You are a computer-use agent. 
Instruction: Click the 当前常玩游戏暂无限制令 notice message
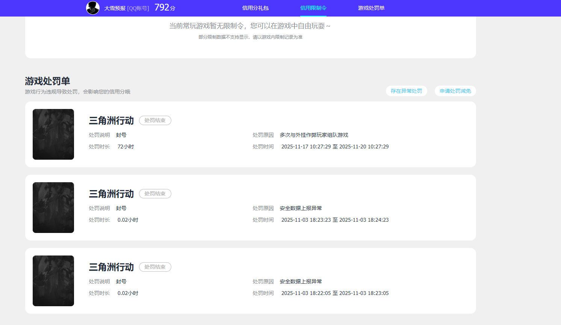pyautogui.click(x=250, y=26)
